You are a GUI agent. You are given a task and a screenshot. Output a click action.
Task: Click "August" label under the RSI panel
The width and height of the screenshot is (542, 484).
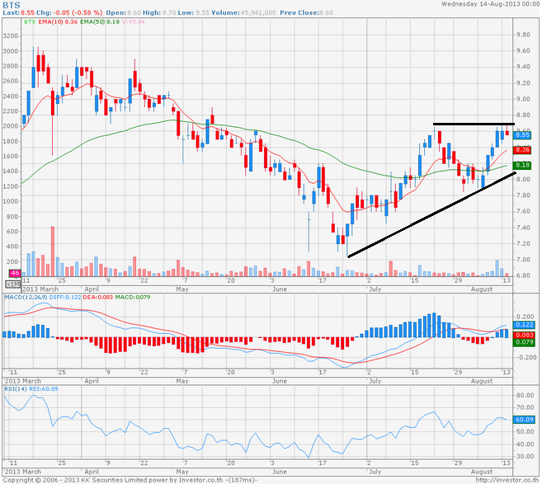(482, 472)
